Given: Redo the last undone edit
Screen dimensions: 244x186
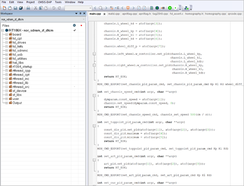Looking at the screenshot, I should (59, 8).
